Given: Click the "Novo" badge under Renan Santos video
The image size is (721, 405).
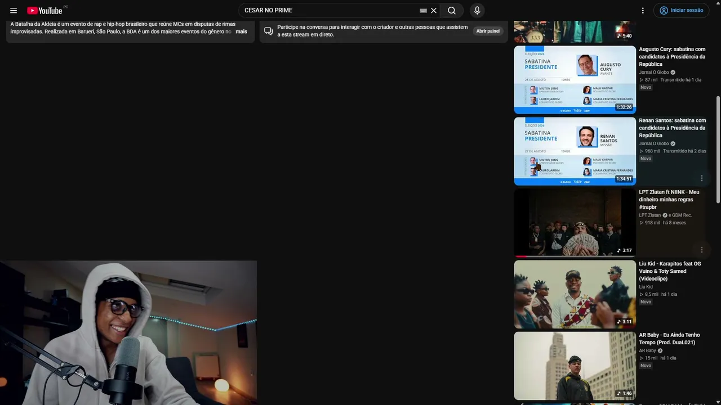Looking at the screenshot, I should pos(646,159).
